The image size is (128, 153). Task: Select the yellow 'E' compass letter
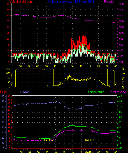[123, 83]
